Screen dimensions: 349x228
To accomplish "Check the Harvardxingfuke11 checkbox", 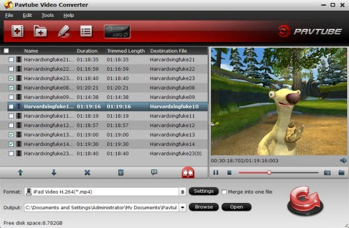I will click(11, 116).
